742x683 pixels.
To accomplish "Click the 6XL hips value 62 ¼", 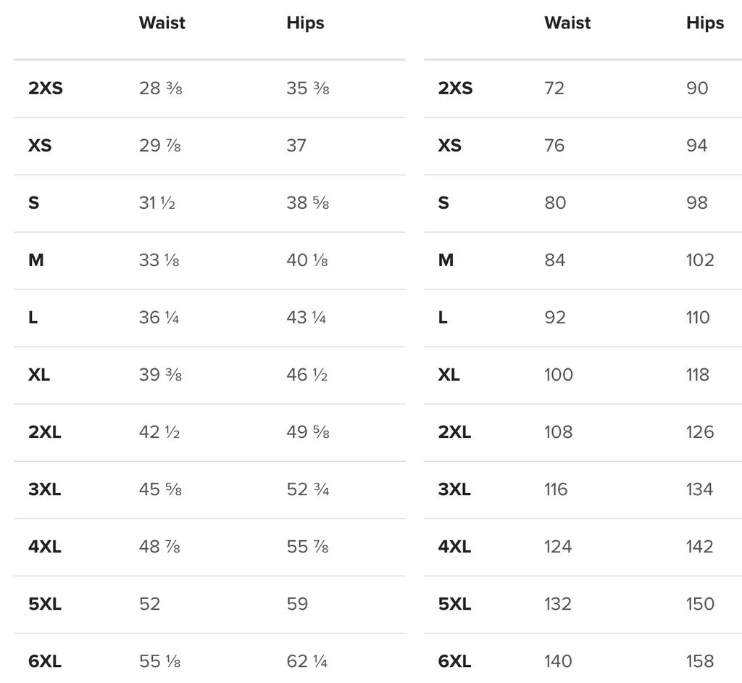I will [x=307, y=661].
